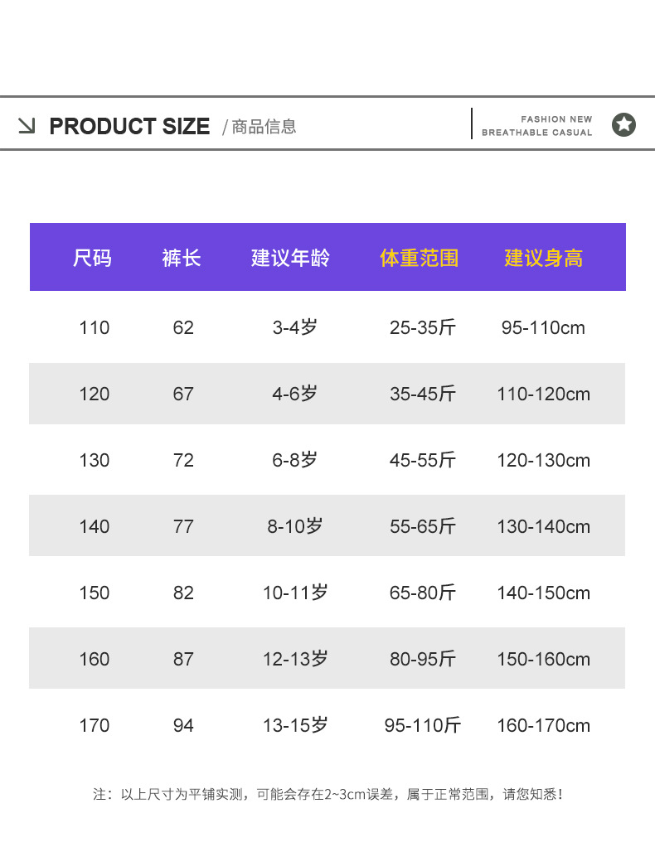This screenshot has width=655, height=847.
Task: Click the star badge icon
Action: click(x=623, y=125)
